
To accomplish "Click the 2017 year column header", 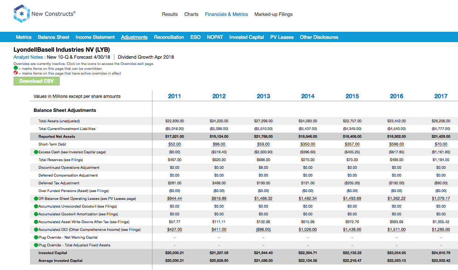I will point(441,96).
